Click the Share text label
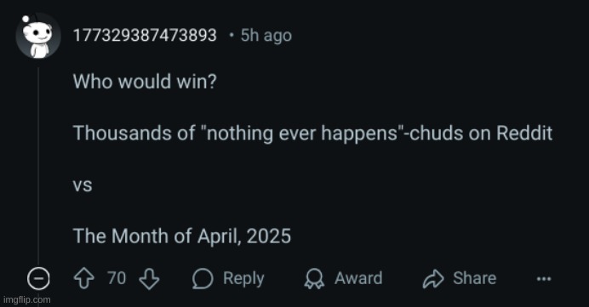 474,278
